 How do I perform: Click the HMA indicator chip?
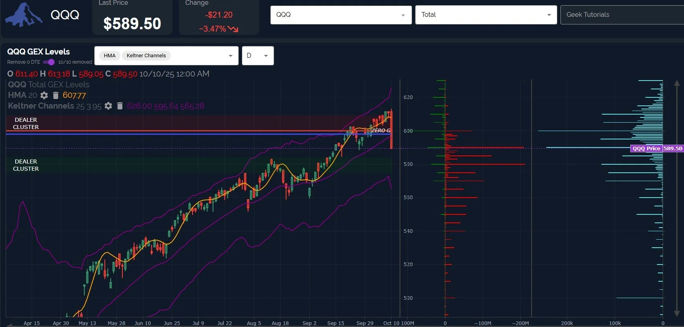(110, 56)
